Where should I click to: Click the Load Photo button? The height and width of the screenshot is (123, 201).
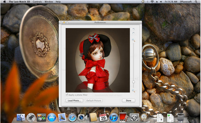tap(74, 100)
